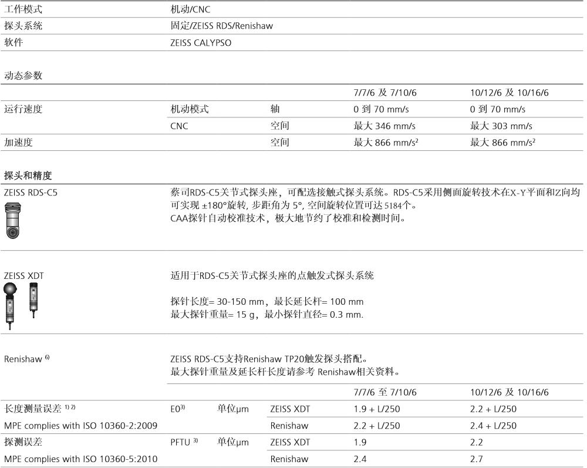Click the 2.4 + L/250 length error value
The width and height of the screenshot is (587, 468).
(x=494, y=425)
